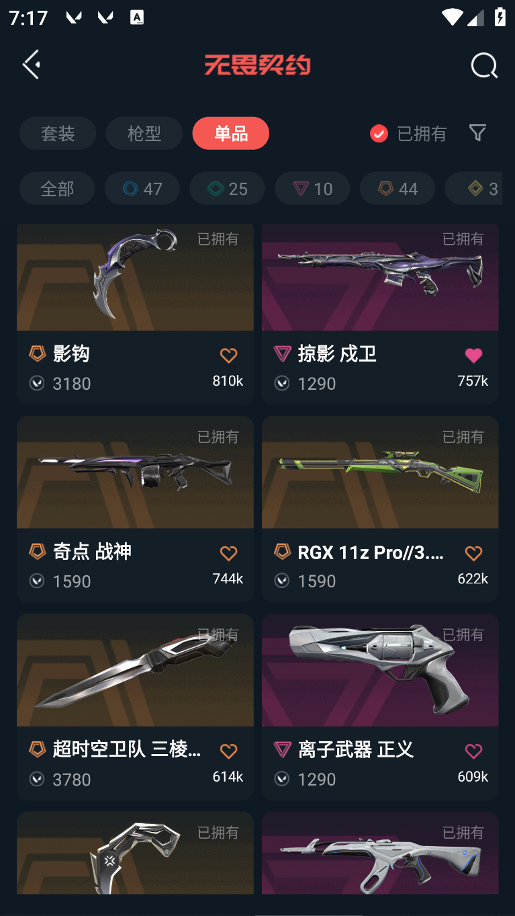Select the 单品 tab
This screenshot has width=515, height=916.
coord(231,133)
